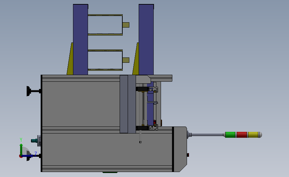Select the green segment of the signal tower

click(x=230, y=135)
